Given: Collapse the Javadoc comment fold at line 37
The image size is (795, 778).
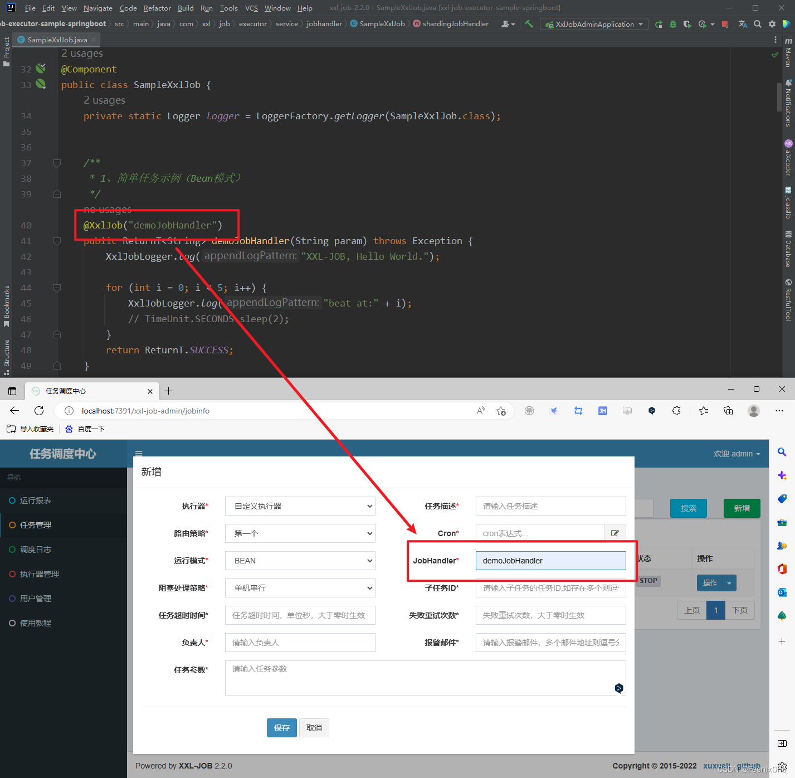Looking at the screenshot, I should point(57,163).
